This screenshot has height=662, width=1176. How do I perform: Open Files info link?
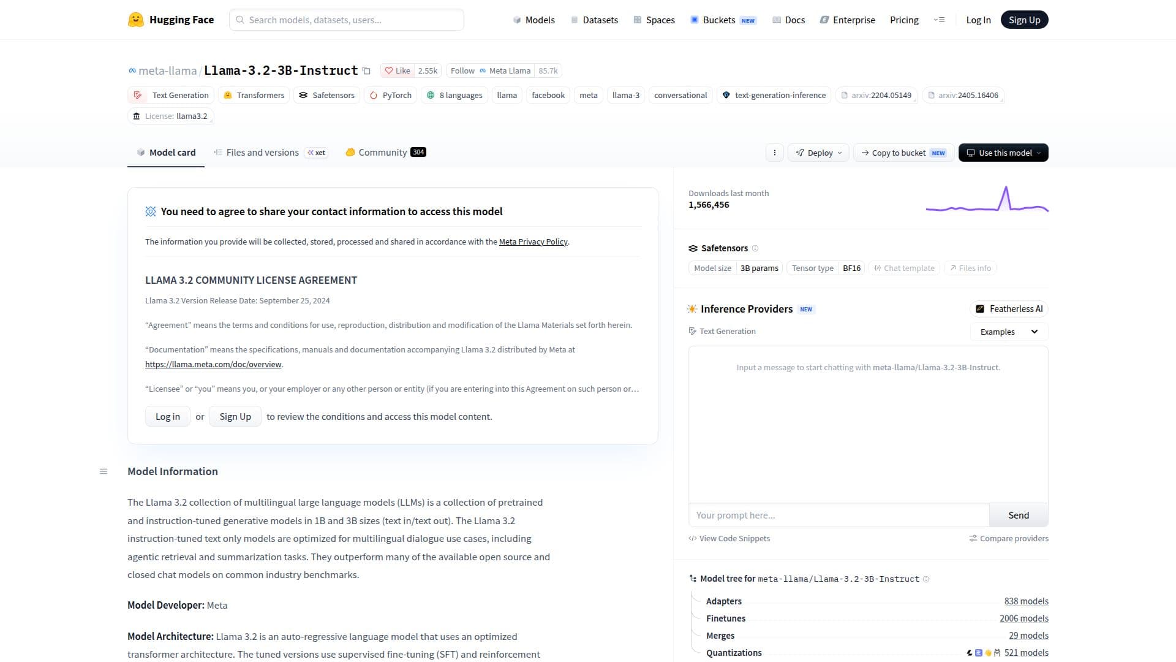[970, 268]
